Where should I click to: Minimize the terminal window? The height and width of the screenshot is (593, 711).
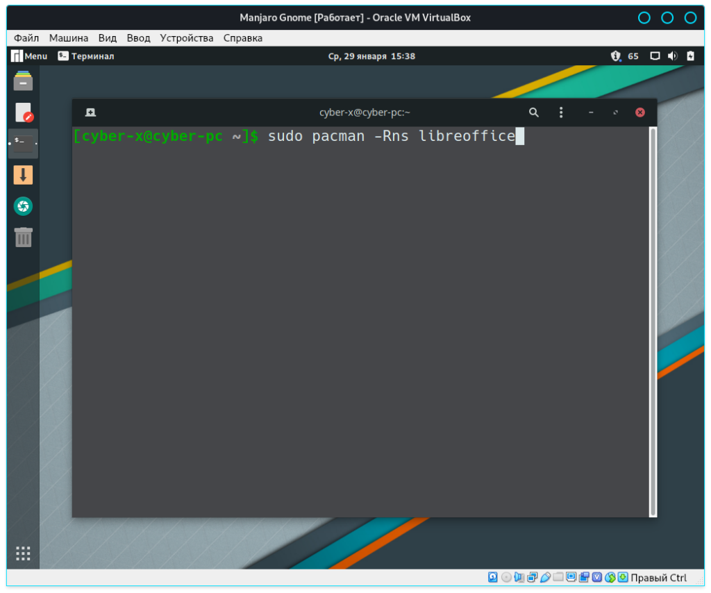click(x=591, y=112)
